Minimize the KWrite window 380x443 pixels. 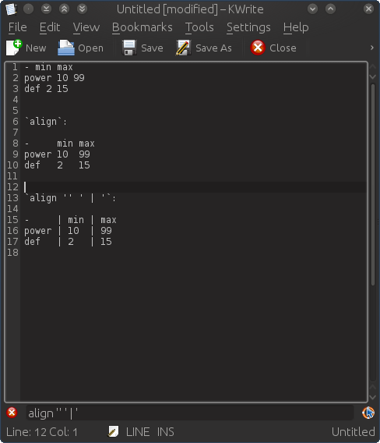[312, 9]
